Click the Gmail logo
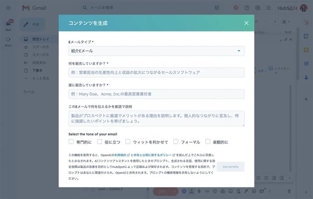The width and height of the screenshot is (313, 199). coord(34,8)
